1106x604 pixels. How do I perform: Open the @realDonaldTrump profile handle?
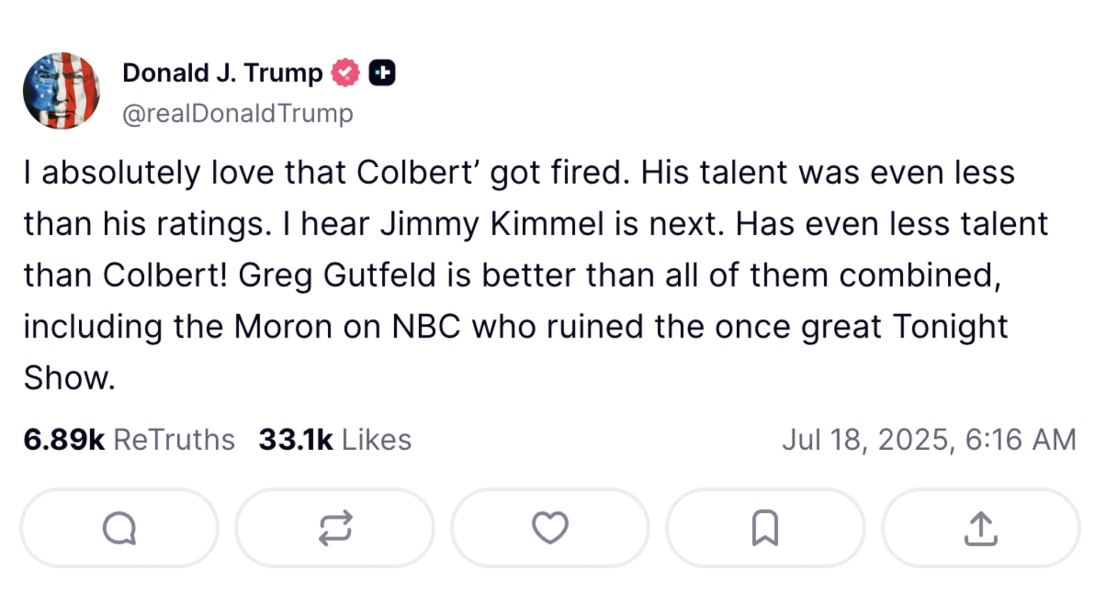(238, 113)
